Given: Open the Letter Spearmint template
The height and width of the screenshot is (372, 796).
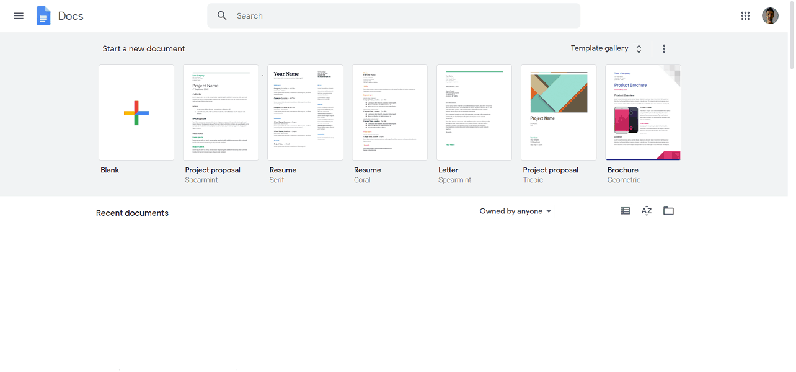Looking at the screenshot, I should pos(474,113).
